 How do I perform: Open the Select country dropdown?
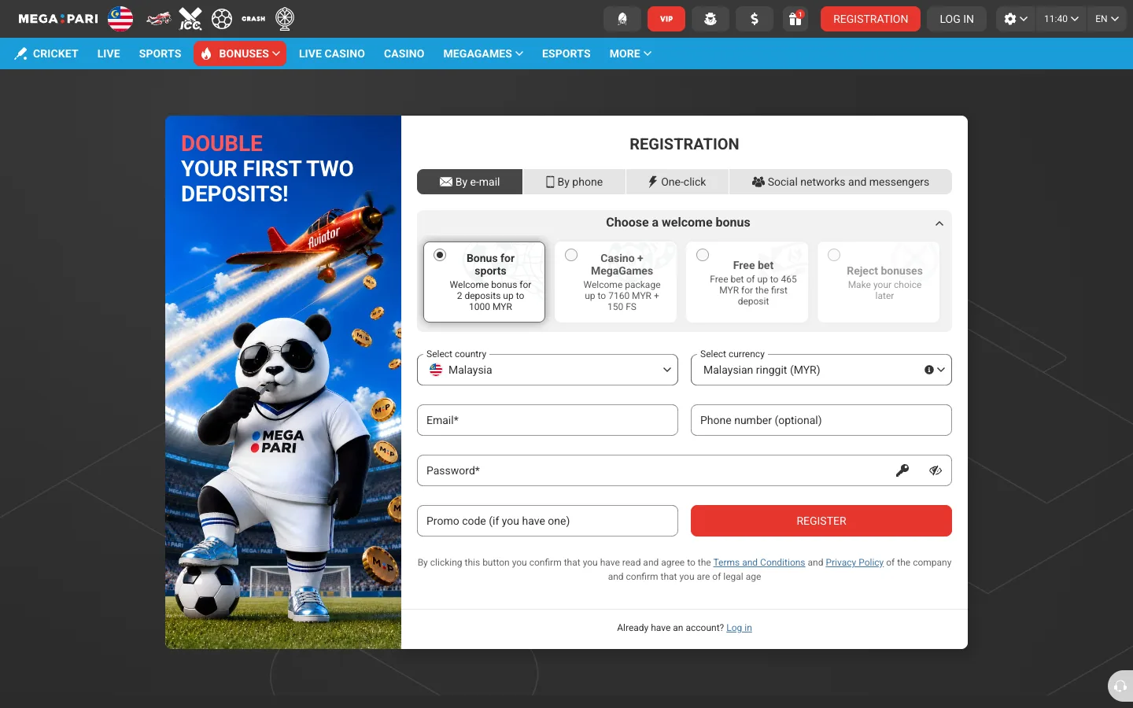[x=548, y=370]
